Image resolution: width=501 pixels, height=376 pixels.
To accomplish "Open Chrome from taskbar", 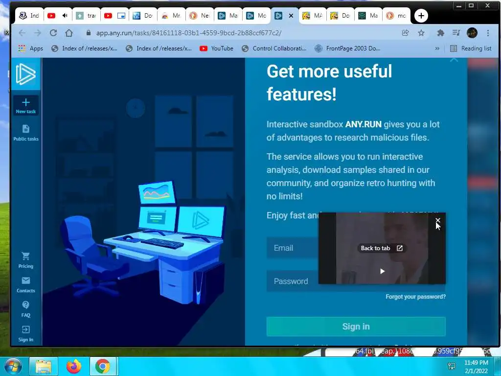I will [x=103, y=366].
